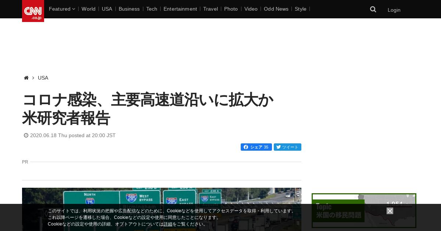Click the USA breadcrumb link

[43, 78]
